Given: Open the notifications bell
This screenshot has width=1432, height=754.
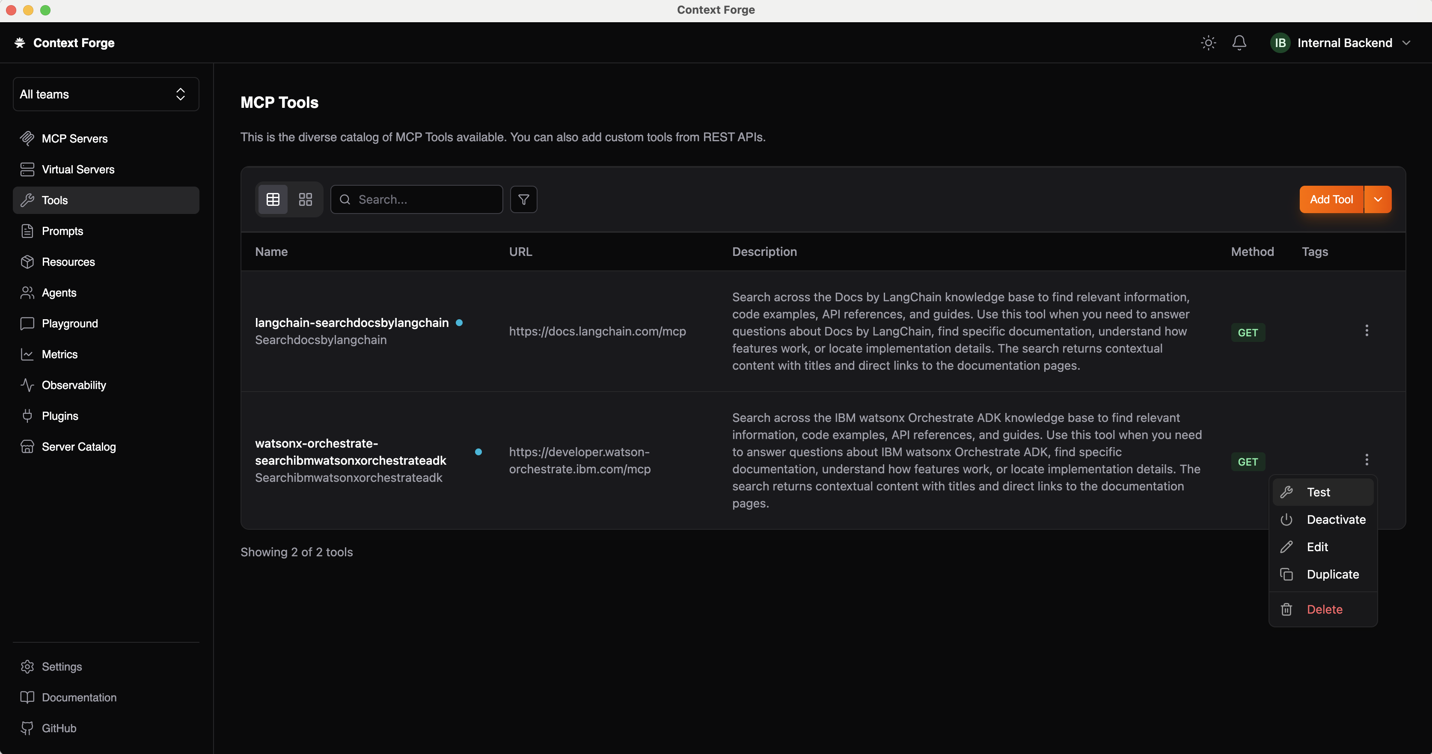Looking at the screenshot, I should 1239,43.
